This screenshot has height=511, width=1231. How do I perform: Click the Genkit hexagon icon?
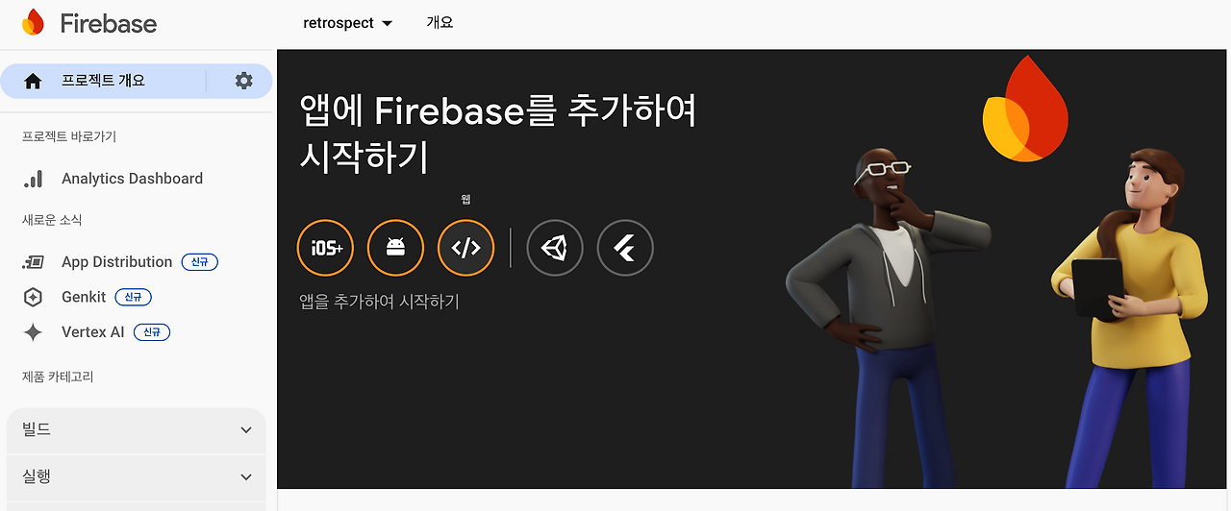[33, 297]
